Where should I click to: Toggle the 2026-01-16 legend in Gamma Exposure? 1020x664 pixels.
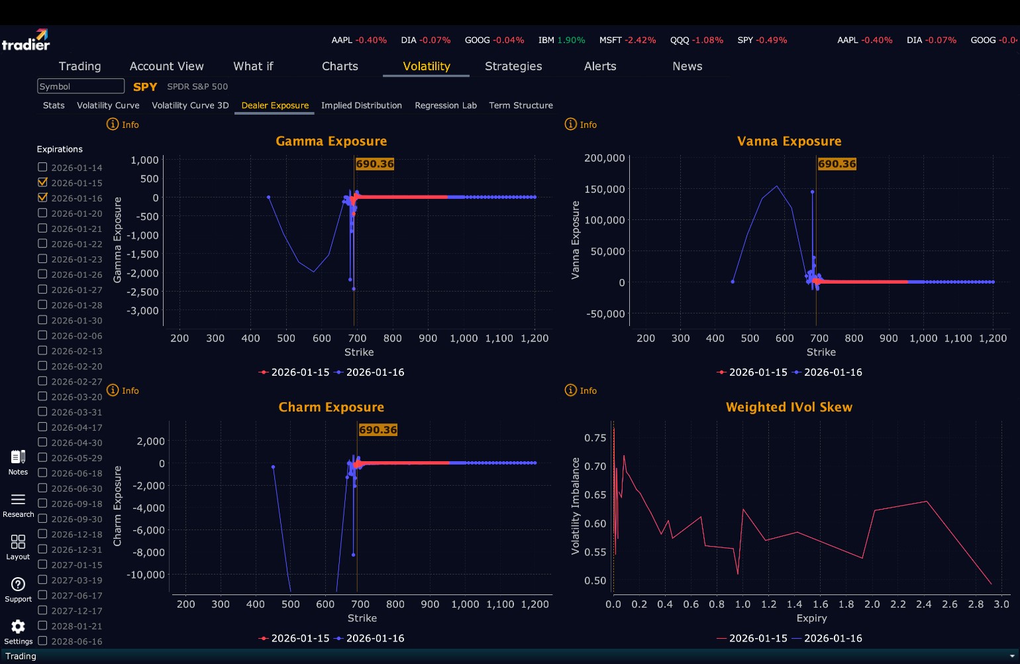click(369, 372)
